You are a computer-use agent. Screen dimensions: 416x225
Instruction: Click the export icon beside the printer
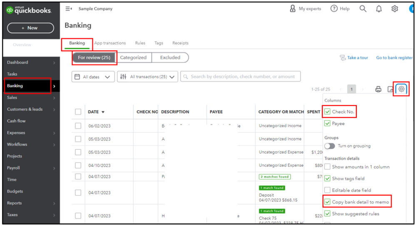(390, 89)
